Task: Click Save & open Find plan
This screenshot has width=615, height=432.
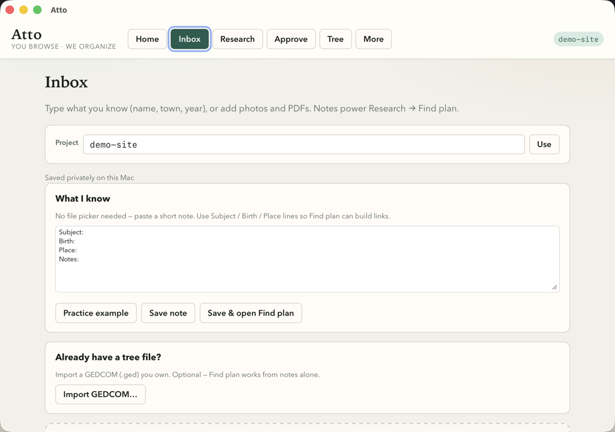Action: click(250, 313)
